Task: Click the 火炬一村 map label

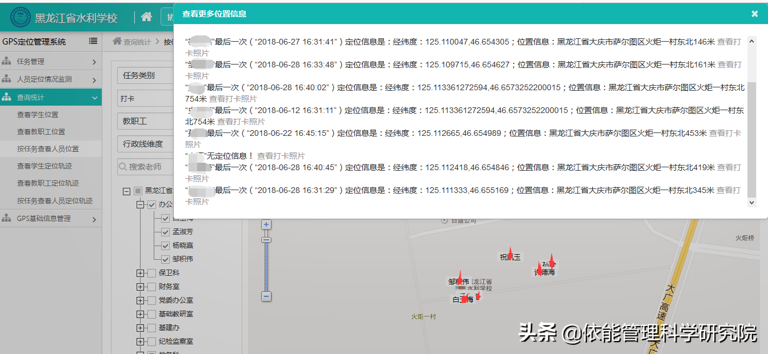Action: tap(423, 316)
